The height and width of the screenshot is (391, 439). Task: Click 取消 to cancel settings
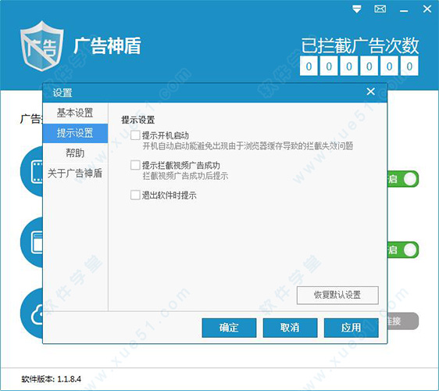290,328
